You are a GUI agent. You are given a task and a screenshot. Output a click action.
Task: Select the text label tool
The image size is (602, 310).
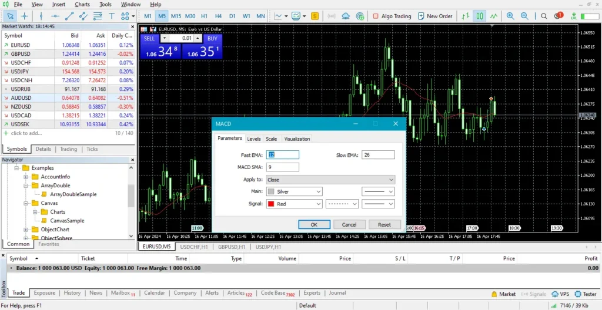(112, 16)
